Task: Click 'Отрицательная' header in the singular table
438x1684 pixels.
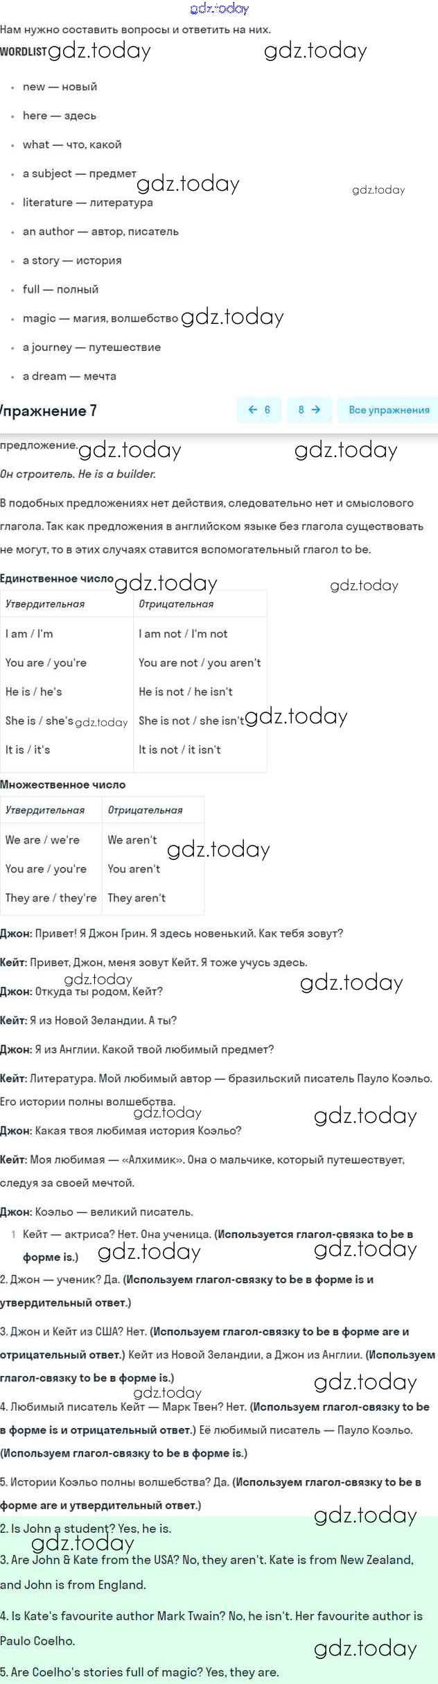Action: [176, 604]
